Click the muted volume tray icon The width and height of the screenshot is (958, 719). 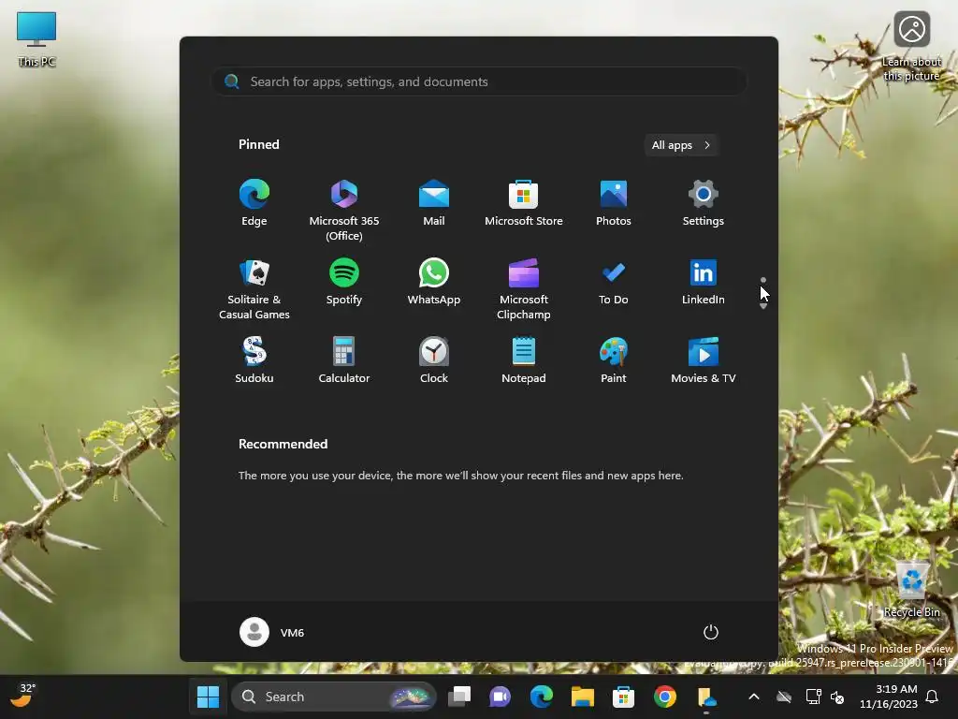point(837,697)
